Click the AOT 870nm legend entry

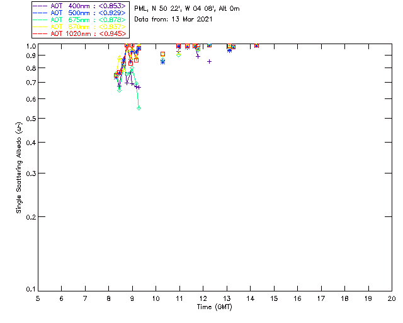pyautogui.click(x=80, y=26)
